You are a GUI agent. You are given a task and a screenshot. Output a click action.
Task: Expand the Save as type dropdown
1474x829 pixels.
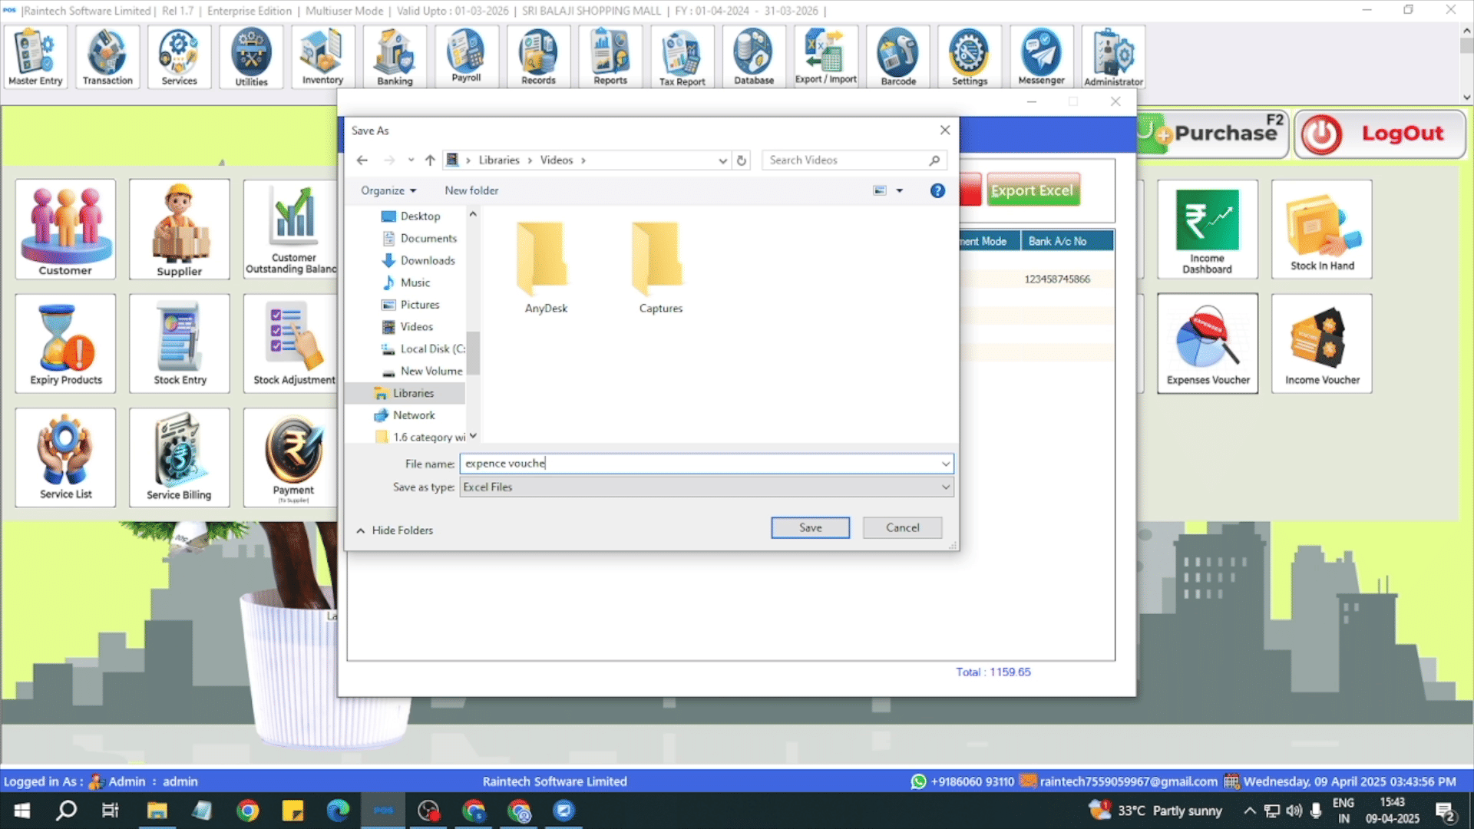click(945, 487)
